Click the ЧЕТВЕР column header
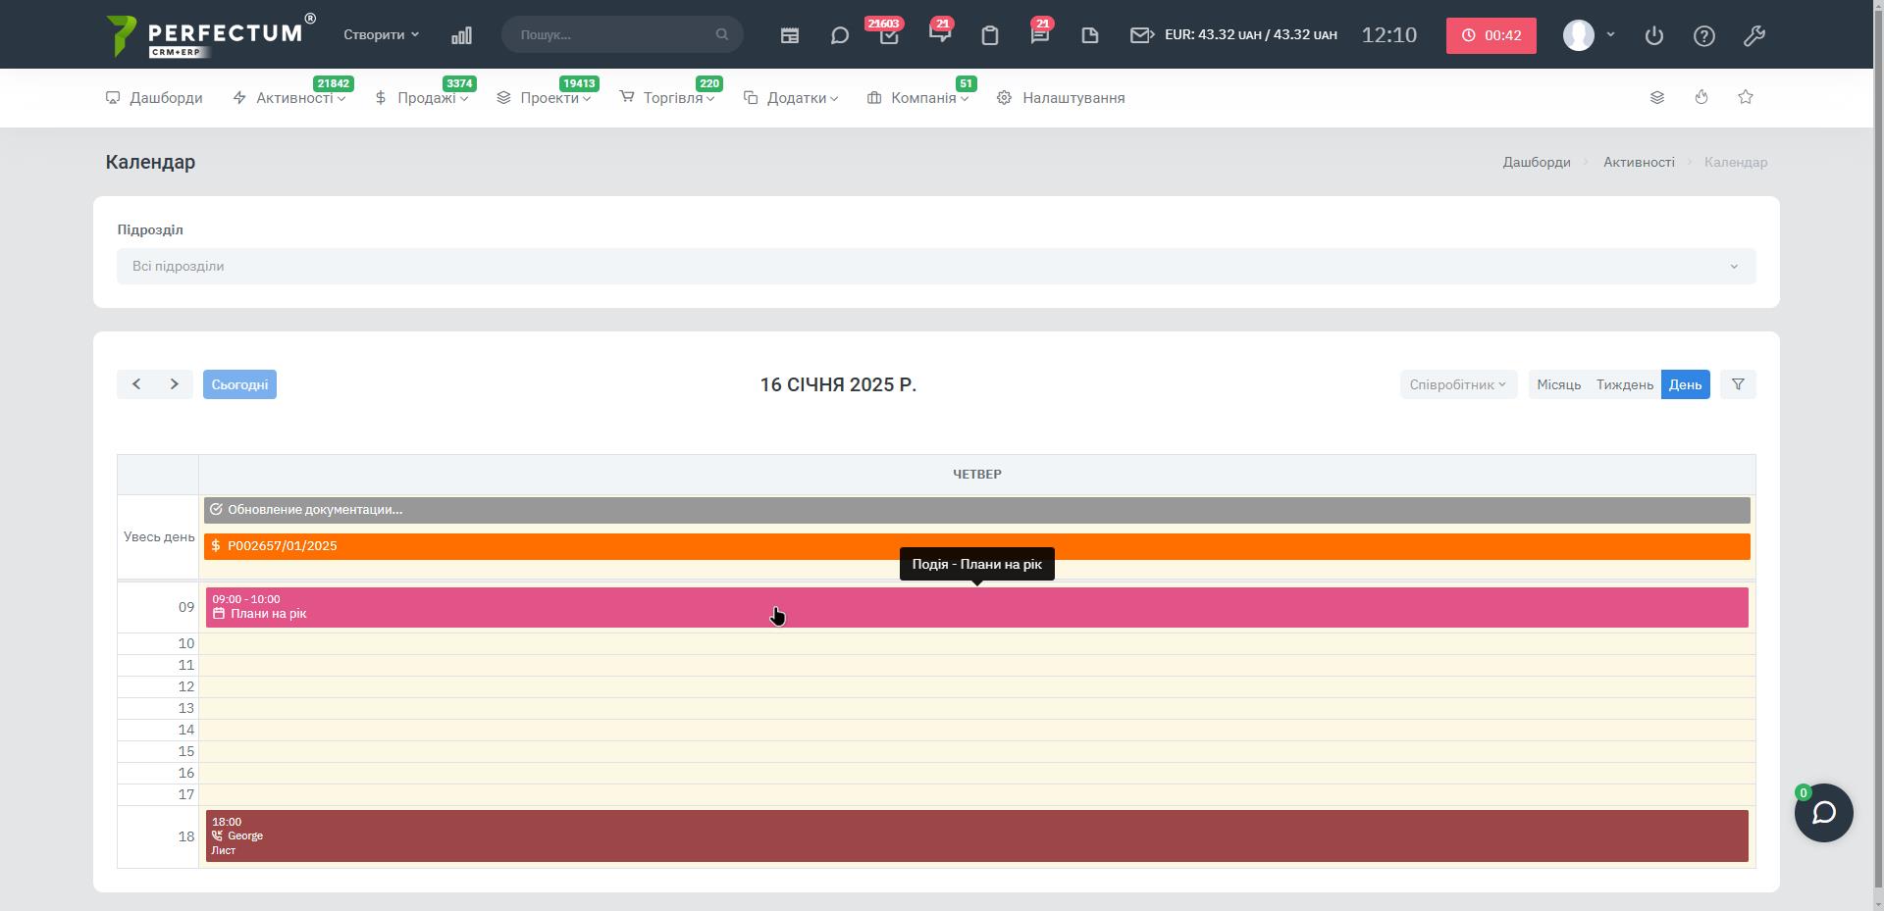 pyautogui.click(x=976, y=475)
